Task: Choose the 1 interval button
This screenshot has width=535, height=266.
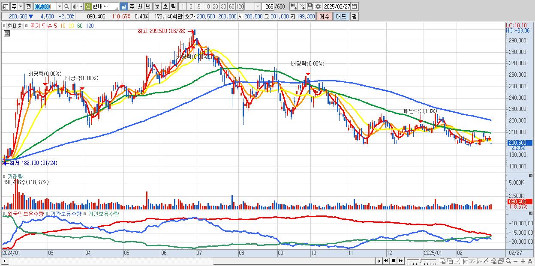Action: pyautogui.click(x=182, y=6)
